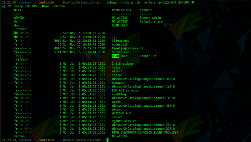The height and width of the screenshot is (142, 251).
Task: Click the LSM_API_service pipe name
Action: pos(125,90)
